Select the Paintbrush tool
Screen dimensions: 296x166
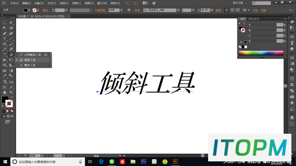click(11, 44)
